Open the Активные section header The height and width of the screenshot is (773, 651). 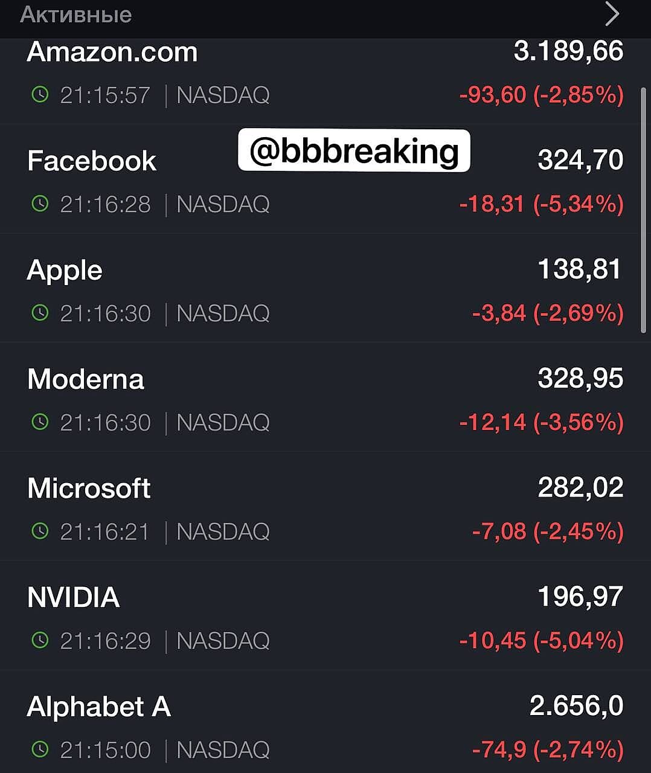tap(76, 14)
